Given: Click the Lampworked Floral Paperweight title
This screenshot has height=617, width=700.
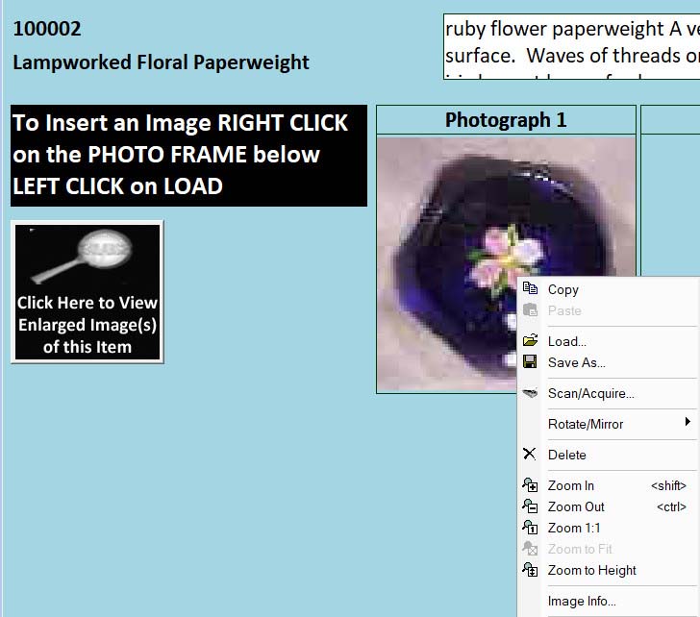Looking at the screenshot, I should pos(161,63).
